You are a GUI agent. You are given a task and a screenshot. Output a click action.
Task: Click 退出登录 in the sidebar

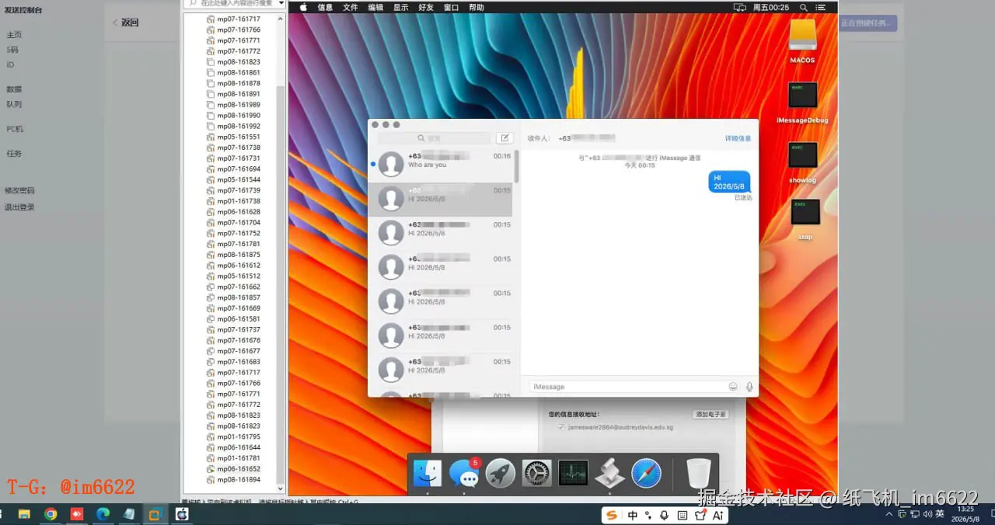click(19, 207)
